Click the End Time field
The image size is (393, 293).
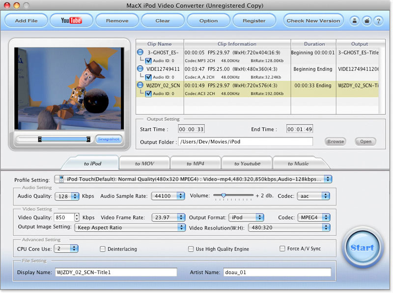click(300, 129)
